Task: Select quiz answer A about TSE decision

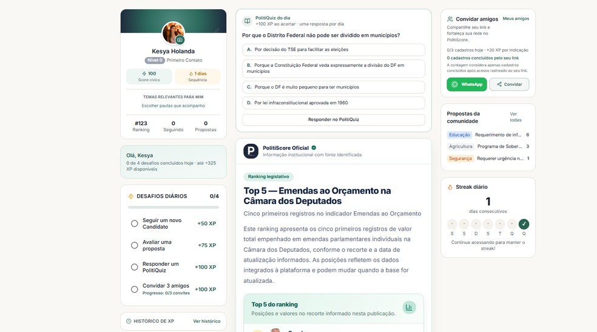Action: coord(334,50)
